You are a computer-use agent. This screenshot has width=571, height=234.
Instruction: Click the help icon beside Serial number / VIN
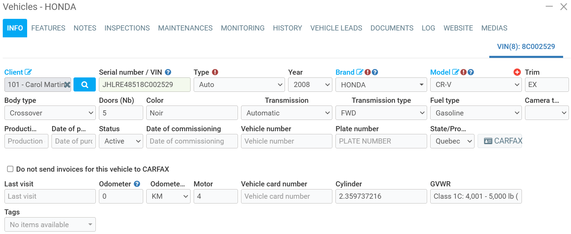pos(168,72)
